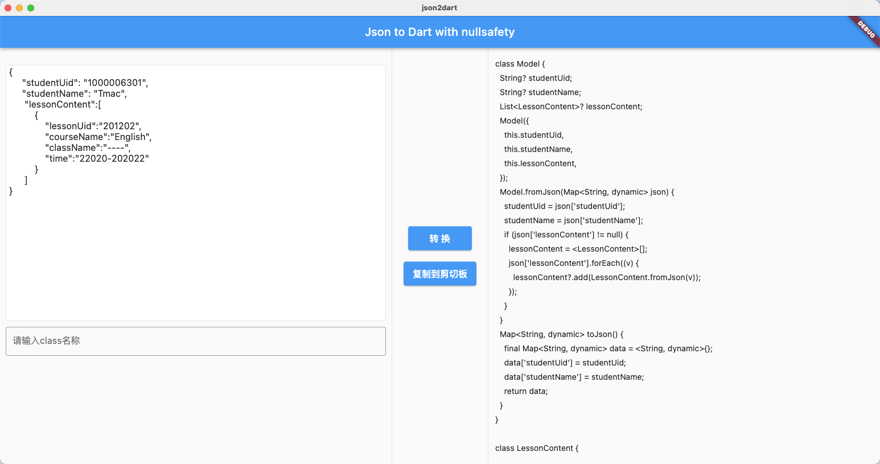Click the json2dart window title

point(439,7)
